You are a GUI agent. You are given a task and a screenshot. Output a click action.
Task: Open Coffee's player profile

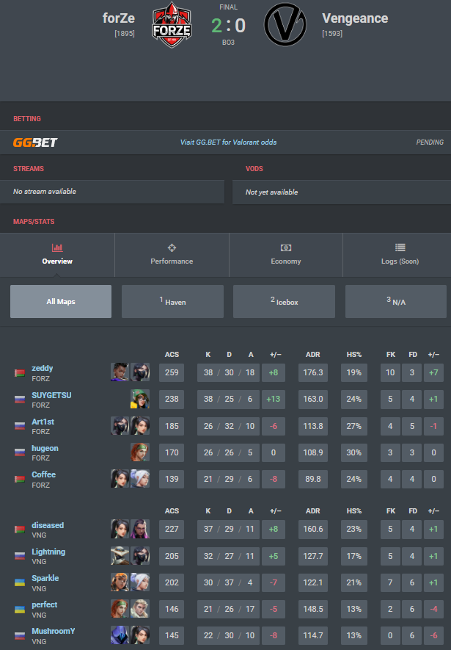43,474
